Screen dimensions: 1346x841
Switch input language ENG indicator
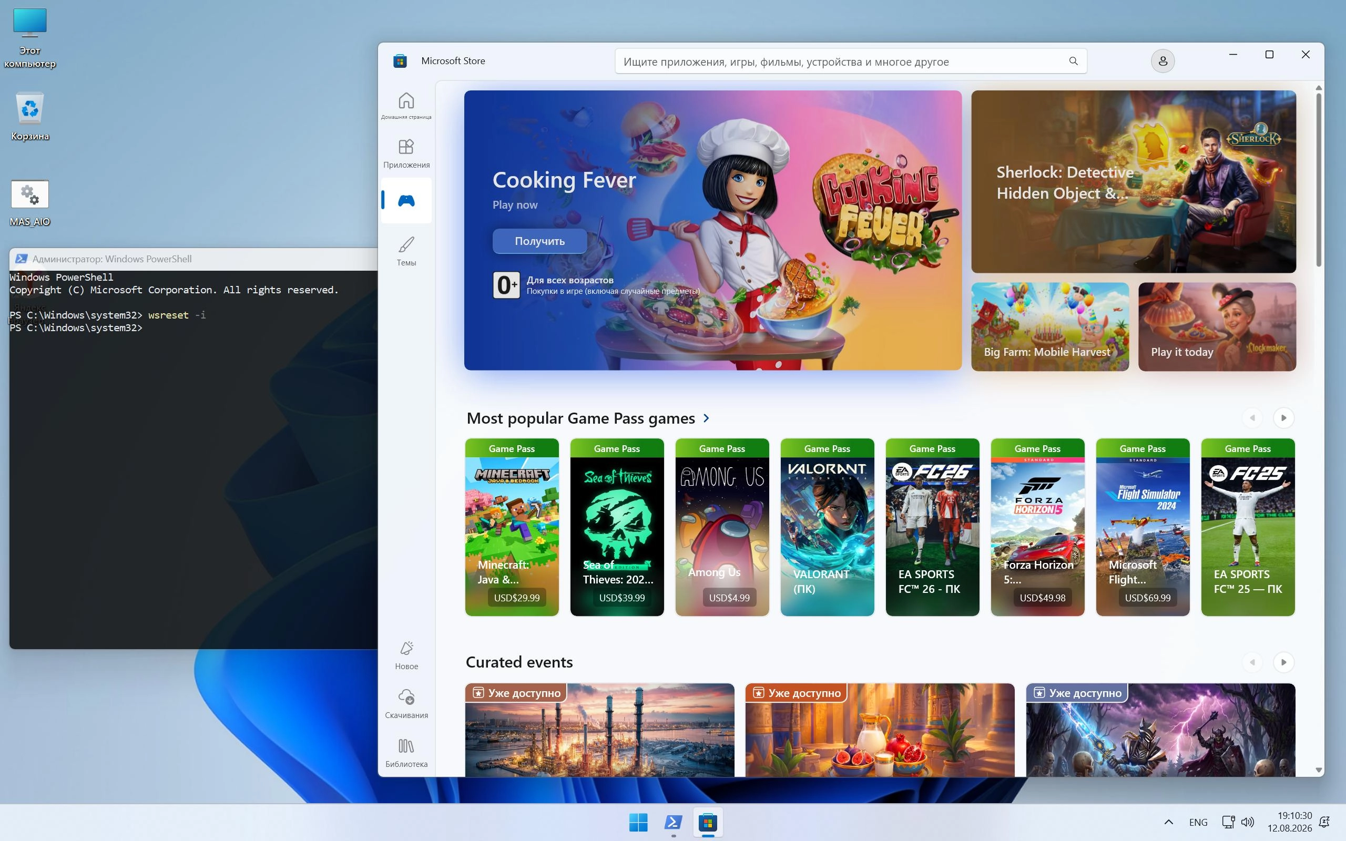pyautogui.click(x=1198, y=822)
